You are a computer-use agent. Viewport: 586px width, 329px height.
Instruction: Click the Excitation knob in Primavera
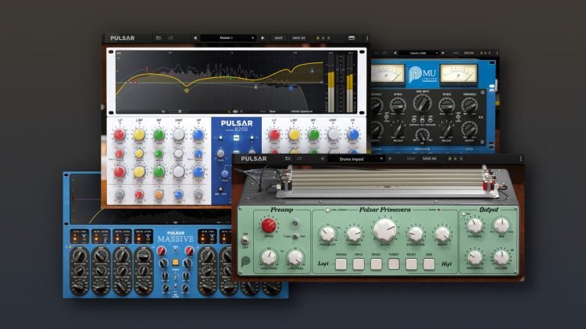(x=415, y=234)
